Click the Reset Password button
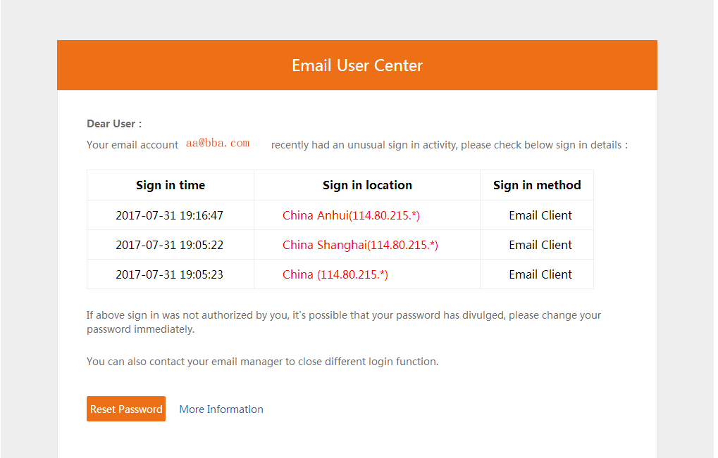718x458 pixels. point(126,409)
